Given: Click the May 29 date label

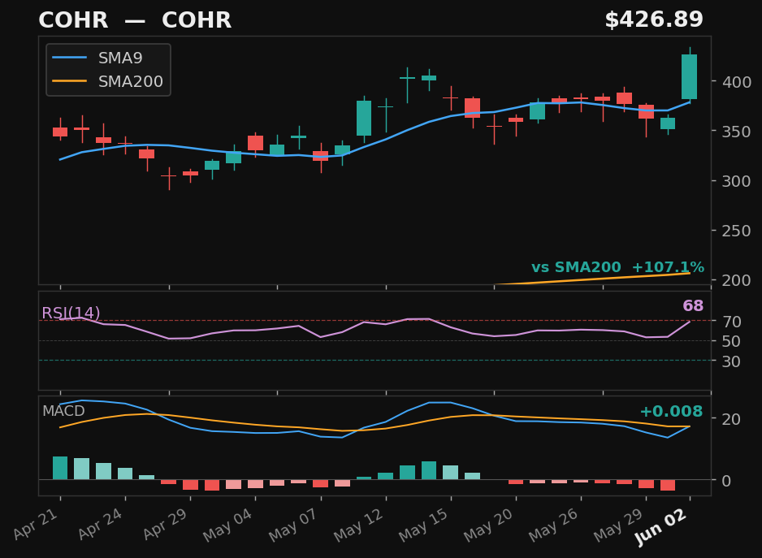Looking at the screenshot, I should 619,526.
